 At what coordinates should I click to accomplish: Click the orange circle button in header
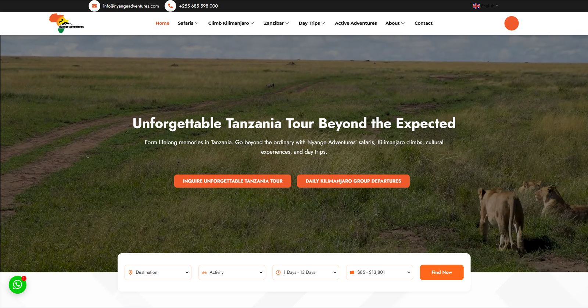tap(511, 23)
